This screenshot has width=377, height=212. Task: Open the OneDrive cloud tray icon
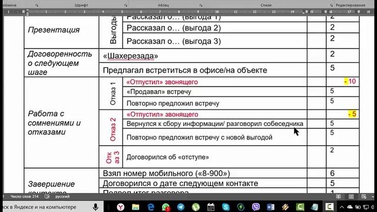350,207
